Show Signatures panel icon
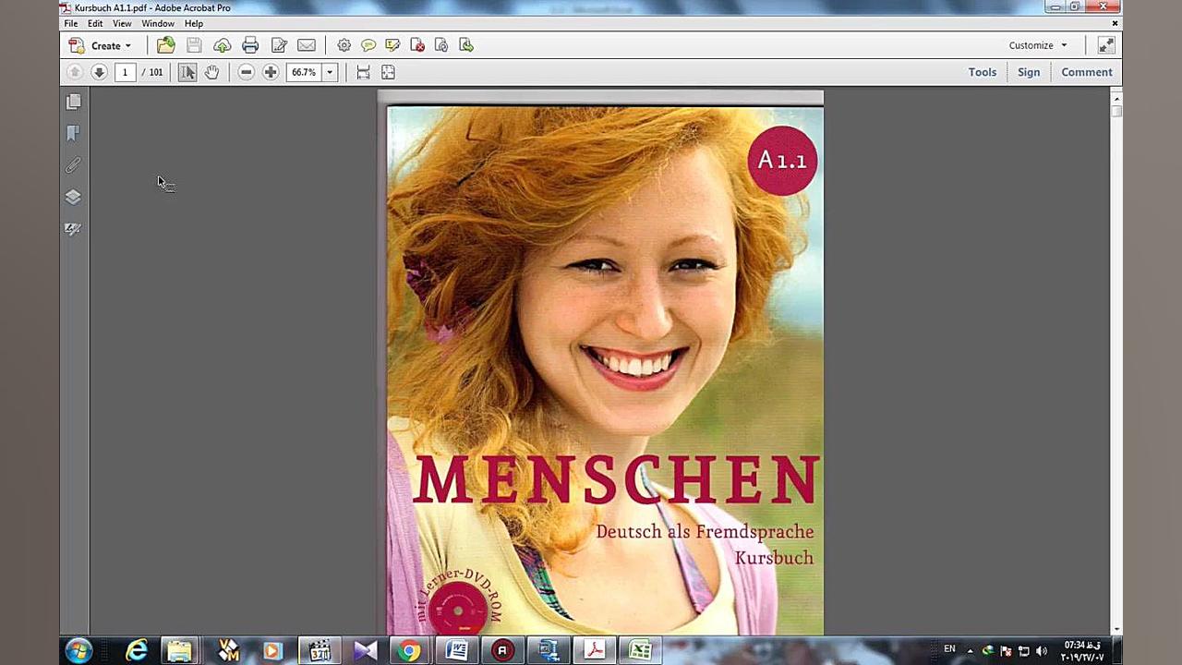Screen dimensions: 1182x665 pyautogui.click(x=74, y=228)
